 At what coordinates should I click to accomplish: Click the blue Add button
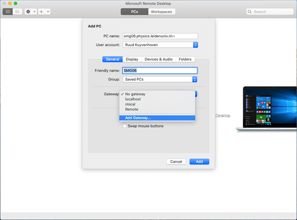click(x=199, y=162)
